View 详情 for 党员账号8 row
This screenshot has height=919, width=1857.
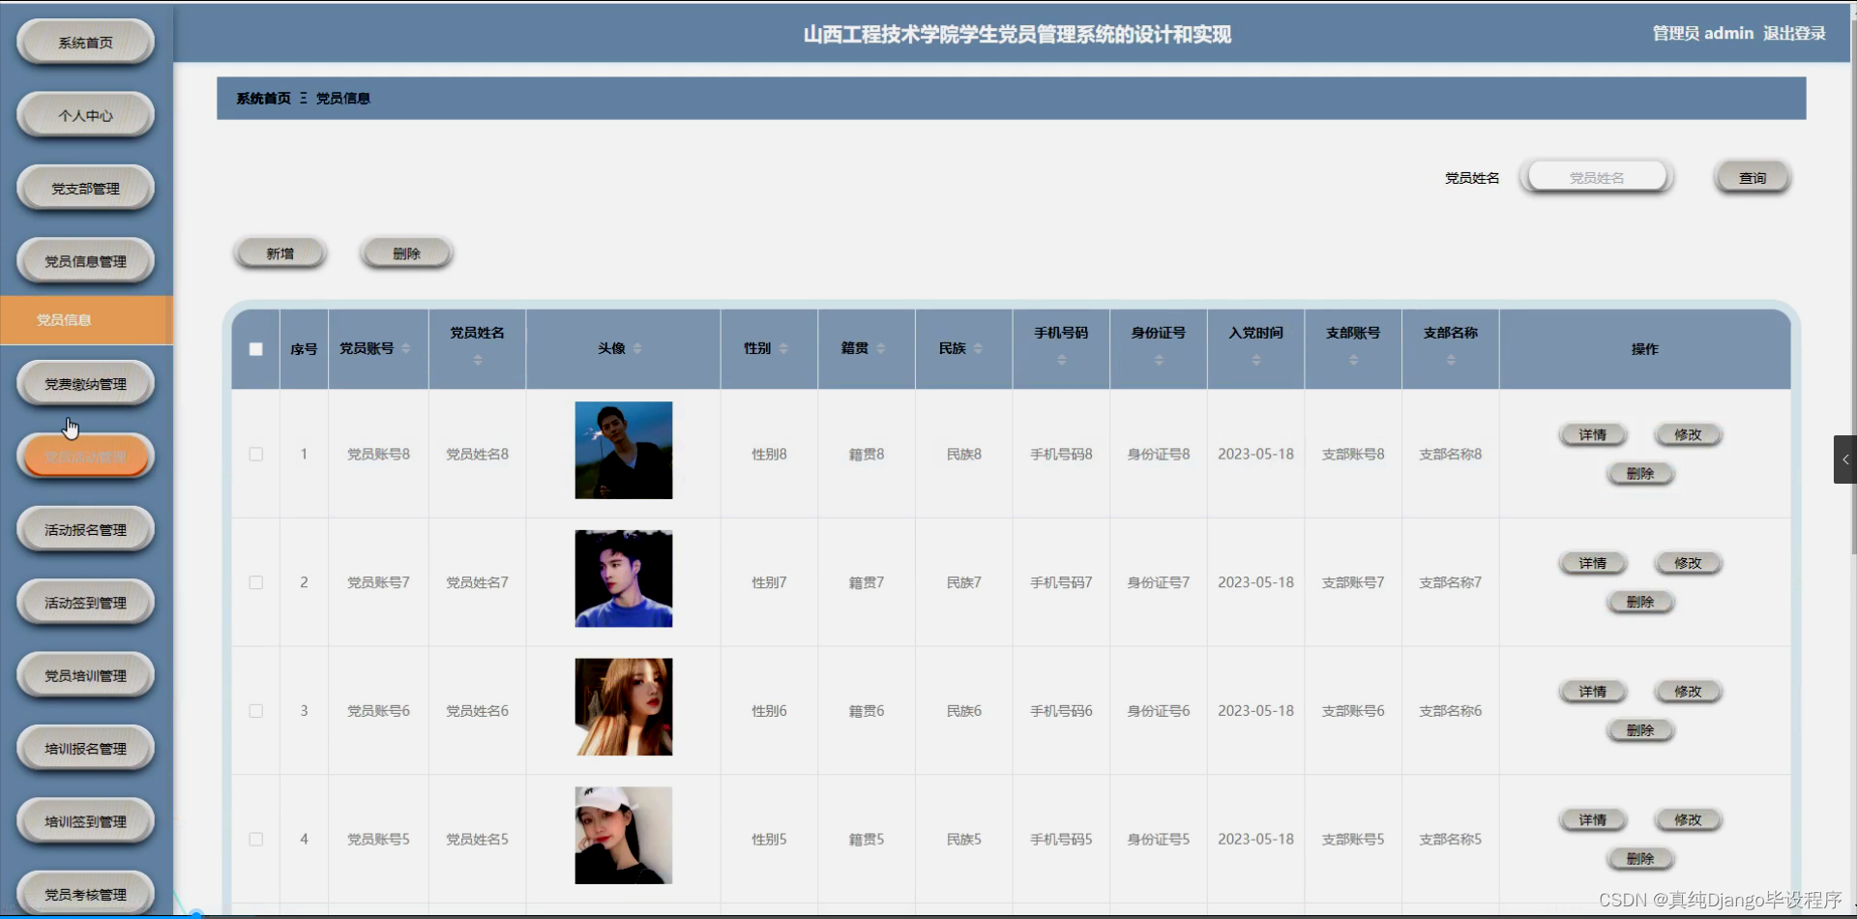1592,435
